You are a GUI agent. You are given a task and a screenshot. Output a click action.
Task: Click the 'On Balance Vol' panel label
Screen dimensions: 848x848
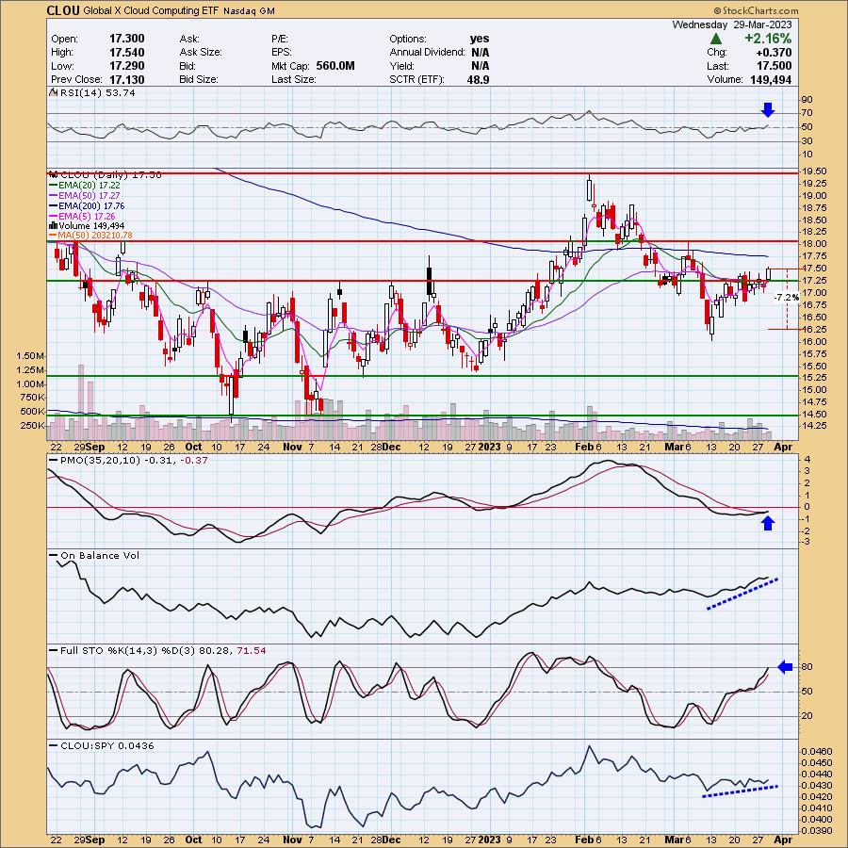pyautogui.click(x=100, y=555)
